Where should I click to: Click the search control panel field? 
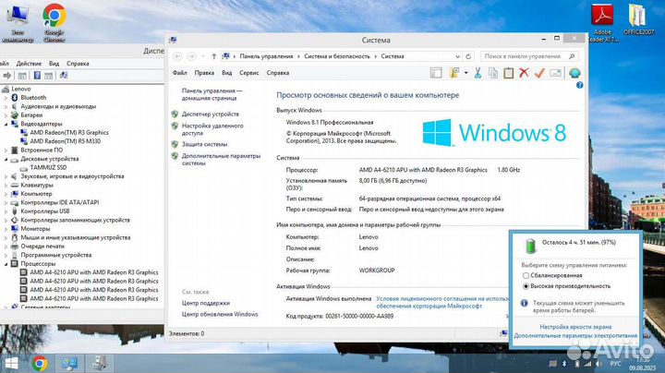[529, 56]
